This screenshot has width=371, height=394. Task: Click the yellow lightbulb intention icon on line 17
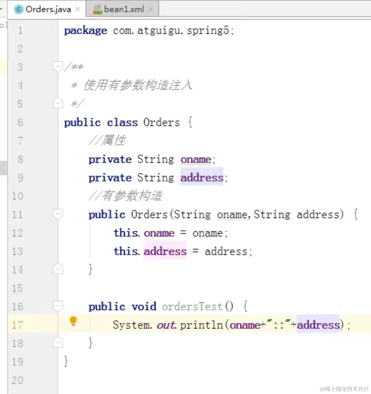[x=73, y=321]
